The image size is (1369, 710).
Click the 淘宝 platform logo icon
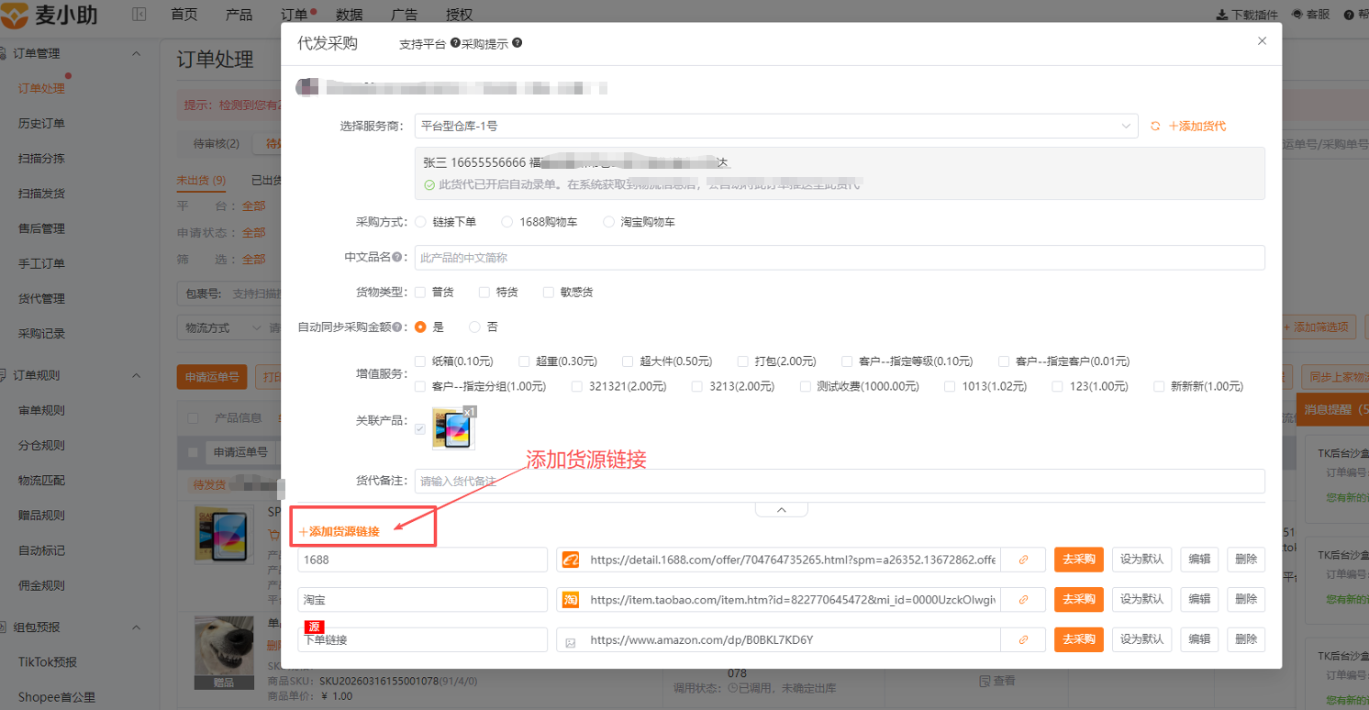tap(571, 600)
